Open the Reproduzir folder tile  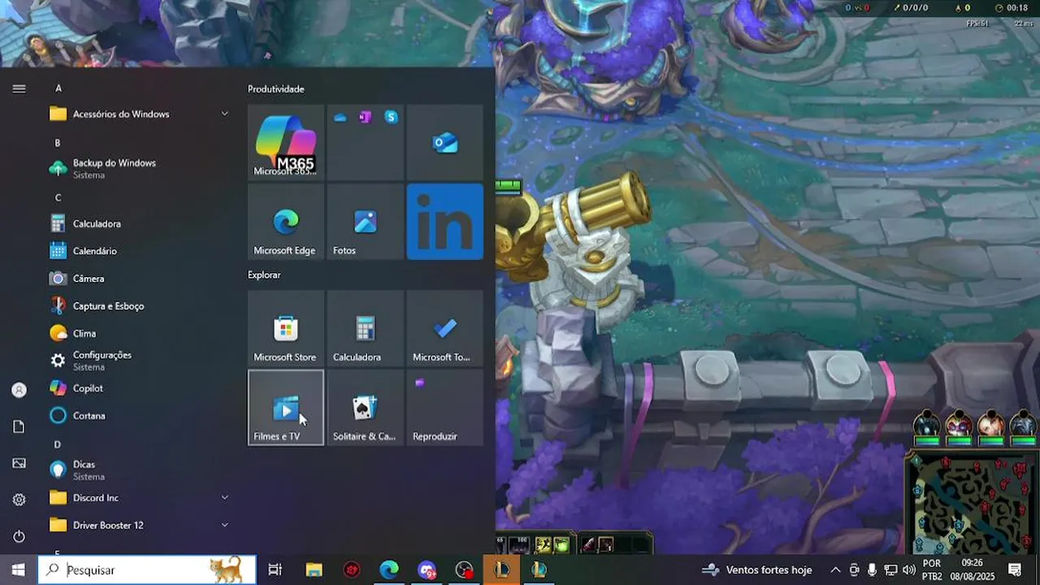pos(444,408)
